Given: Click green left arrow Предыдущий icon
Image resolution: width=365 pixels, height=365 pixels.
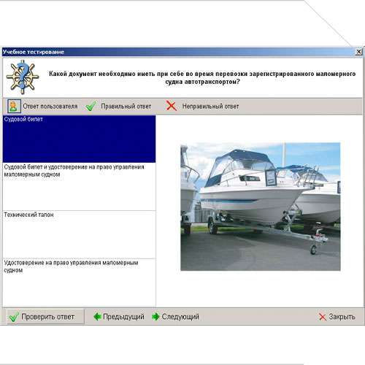Looking at the screenshot, I should click(97, 317).
